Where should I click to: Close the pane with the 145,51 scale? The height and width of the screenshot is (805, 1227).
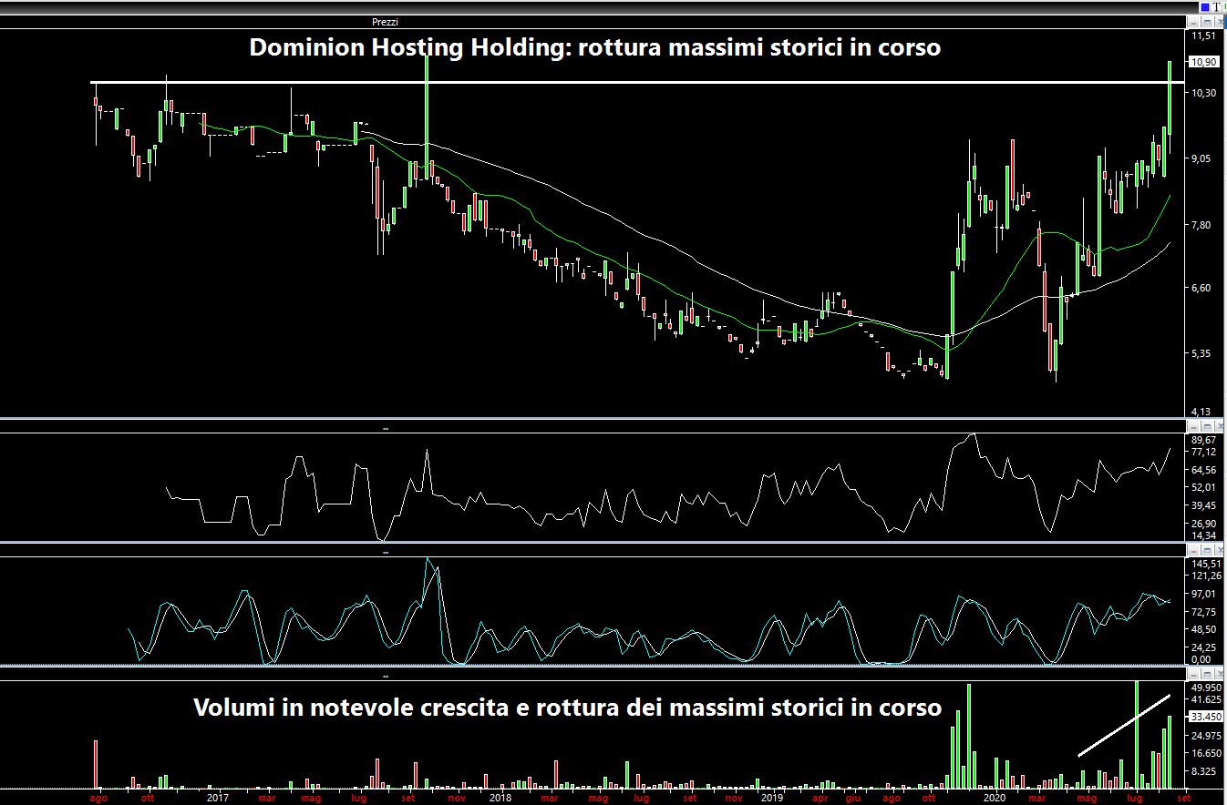pos(1219,552)
